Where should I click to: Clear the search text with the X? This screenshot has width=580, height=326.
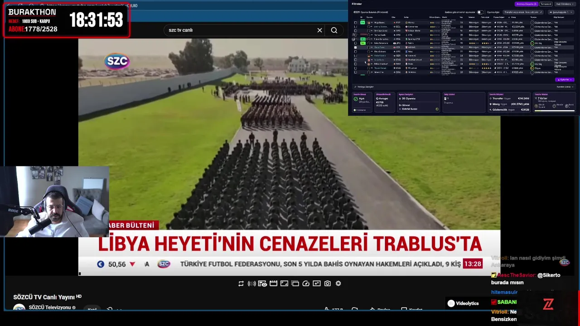click(x=319, y=30)
